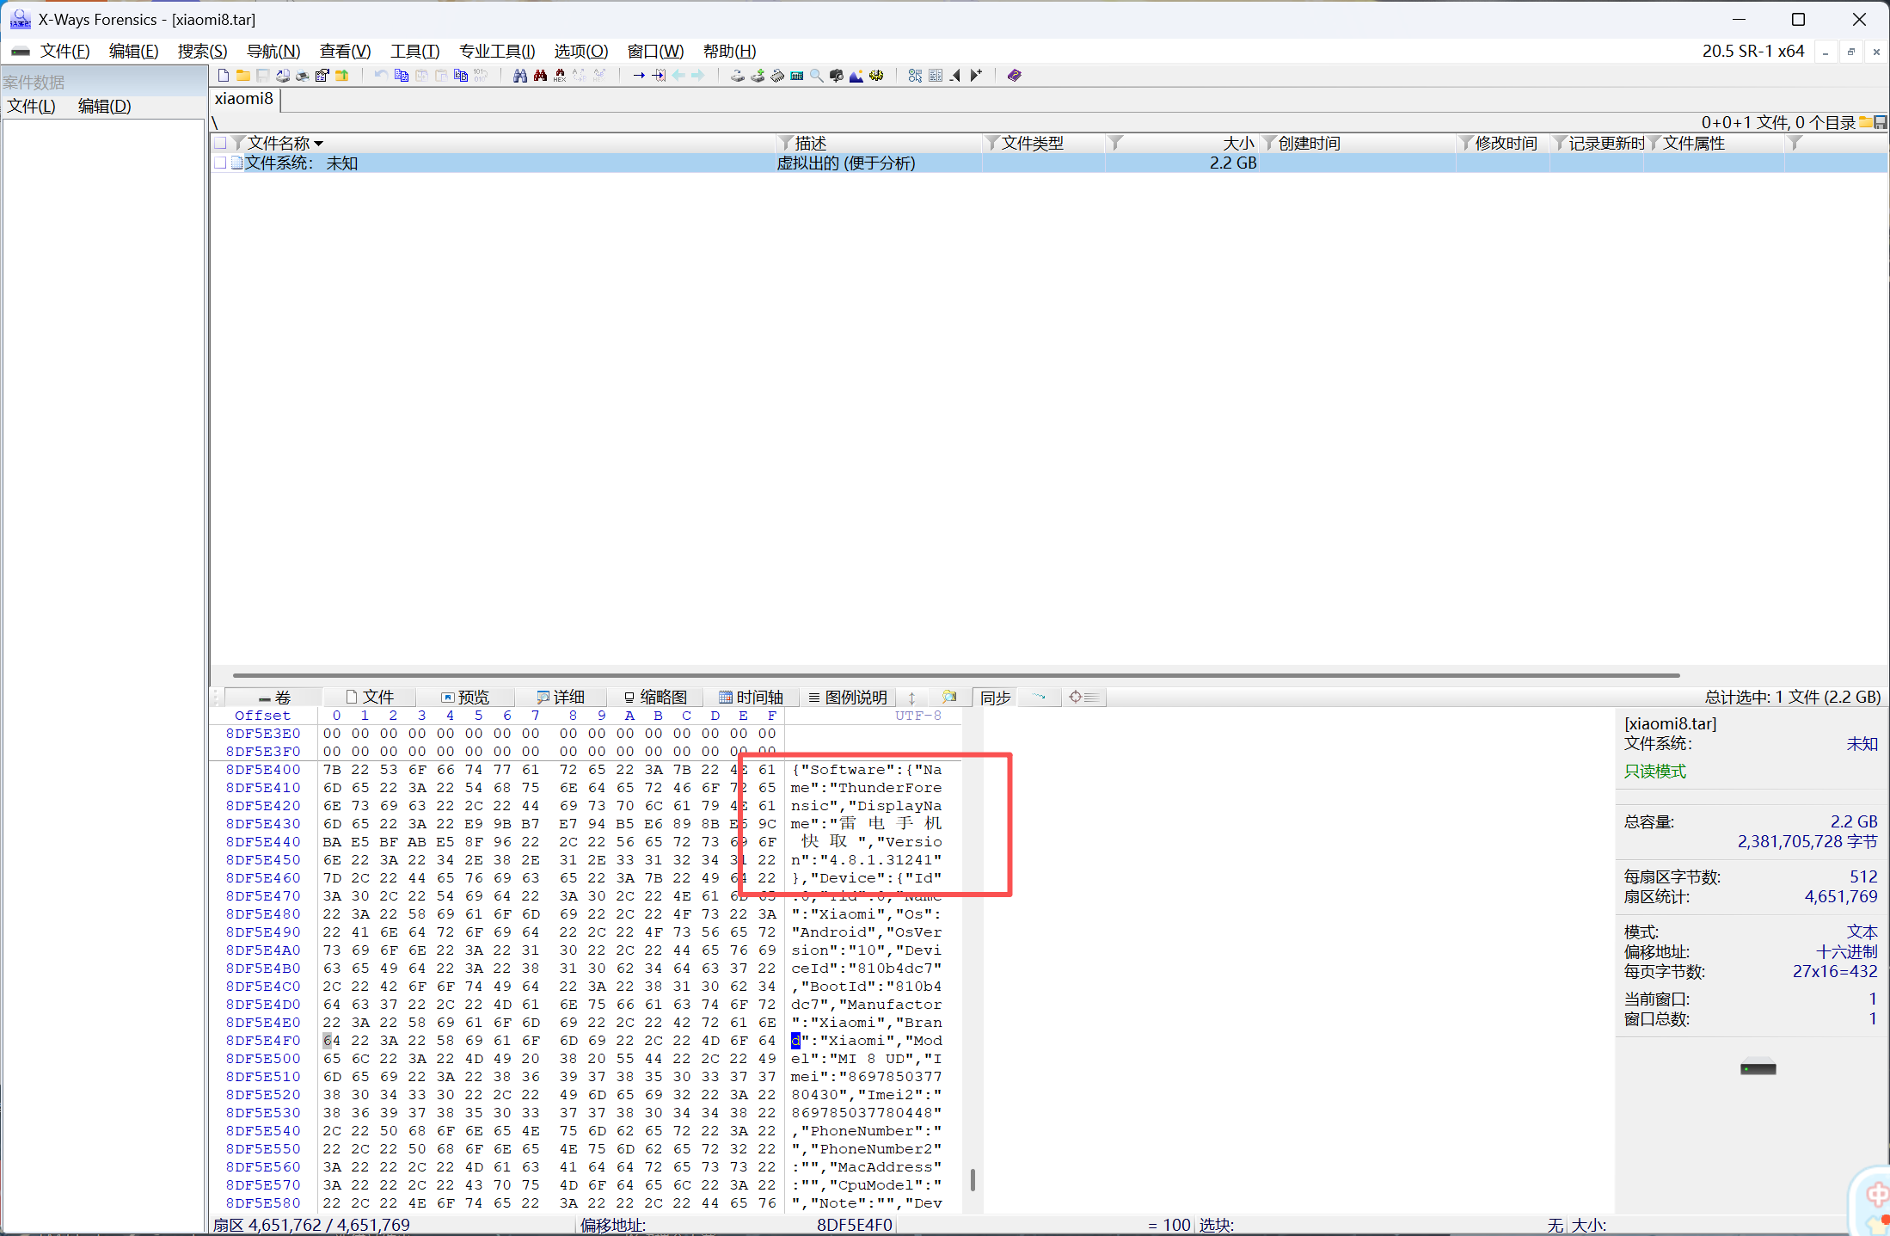This screenshot has width=1890, height=1236.
Task: Select the 时间轴 view button
Action: point(751,697)
